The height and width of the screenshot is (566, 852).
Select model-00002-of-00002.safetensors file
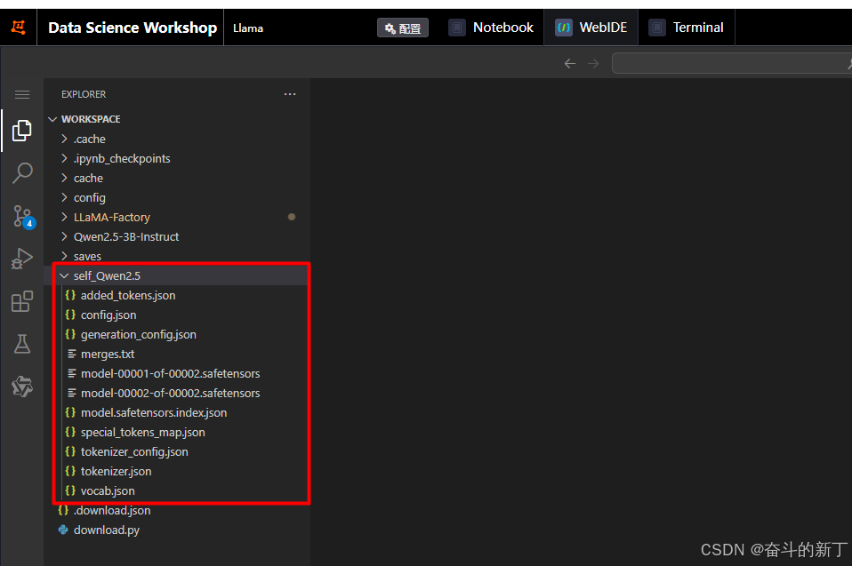click(177, 393)
